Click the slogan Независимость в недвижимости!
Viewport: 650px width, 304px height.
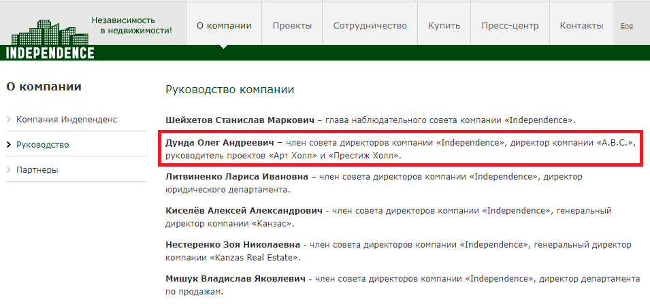click(131, 25)
